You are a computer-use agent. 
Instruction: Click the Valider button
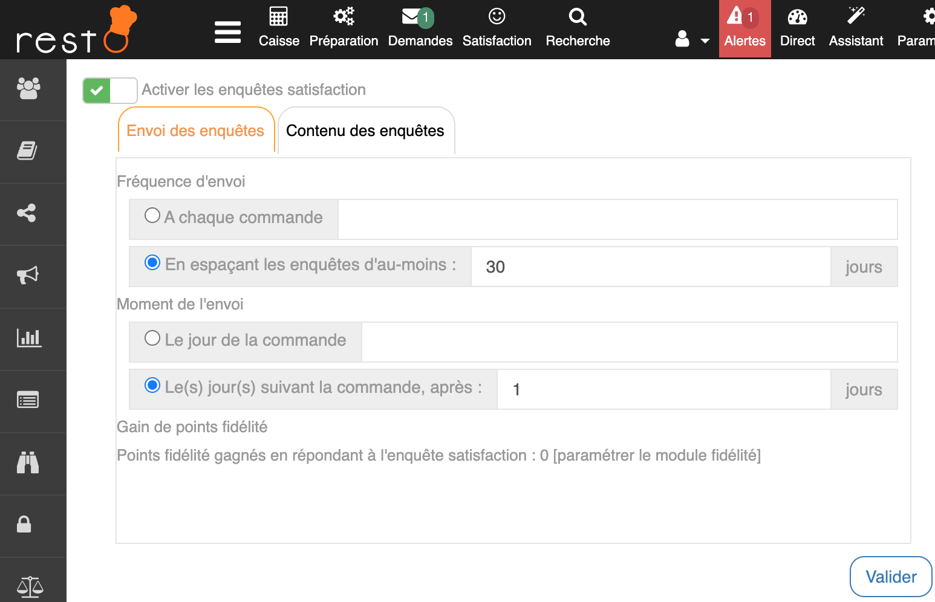coord(890,577)
